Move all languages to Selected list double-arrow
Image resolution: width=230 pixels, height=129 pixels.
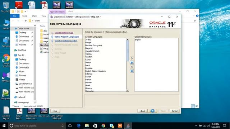coord(132,63)
